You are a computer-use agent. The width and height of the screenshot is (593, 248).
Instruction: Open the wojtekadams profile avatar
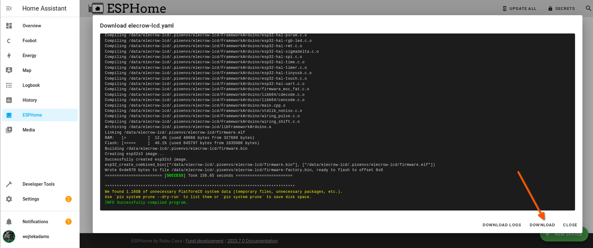[x=9, y=237]
